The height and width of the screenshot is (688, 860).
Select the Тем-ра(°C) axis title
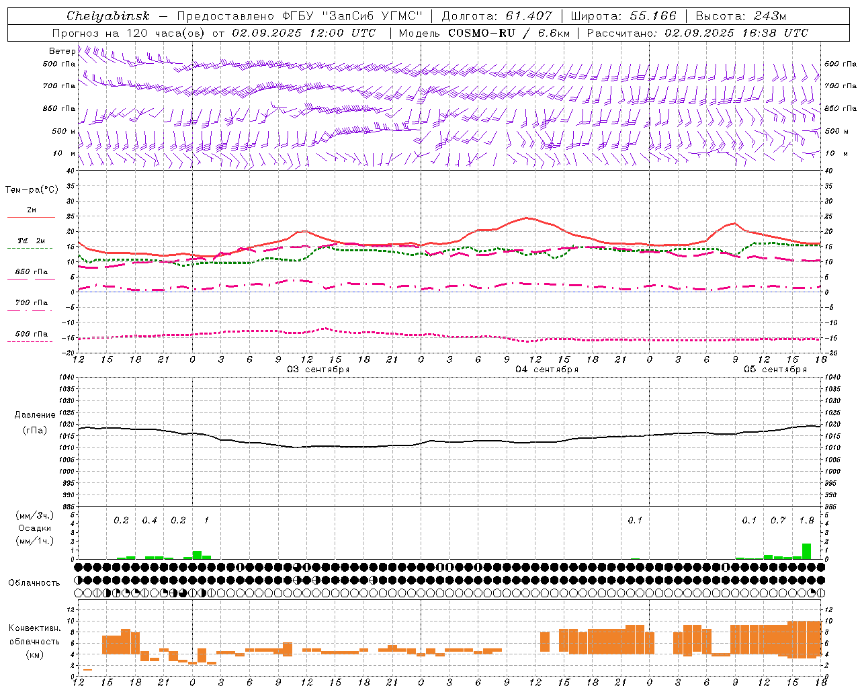tap(32, 190)
